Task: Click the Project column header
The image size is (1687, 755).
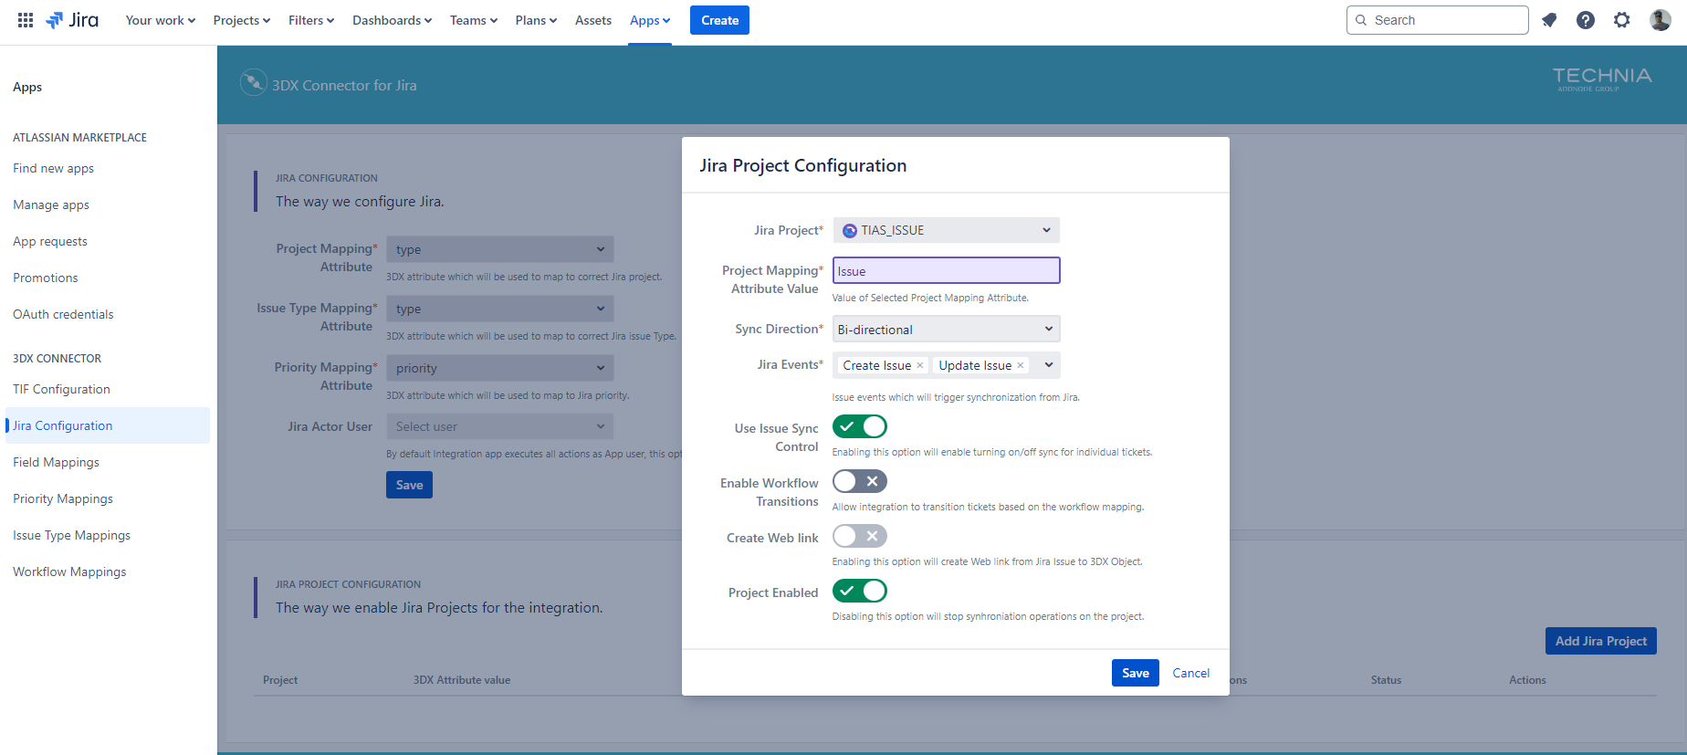Action: (x=280, y=680)
